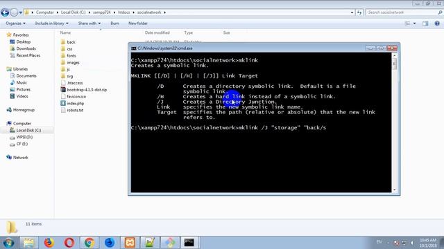Launch Chrome from the taskbar
The width and height of the screenshot is (444, 249).
pos(89,243)
